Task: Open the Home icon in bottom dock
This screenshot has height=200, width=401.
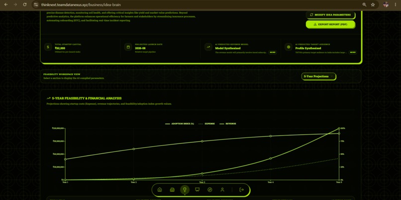Action: click(x=160, y=190)
